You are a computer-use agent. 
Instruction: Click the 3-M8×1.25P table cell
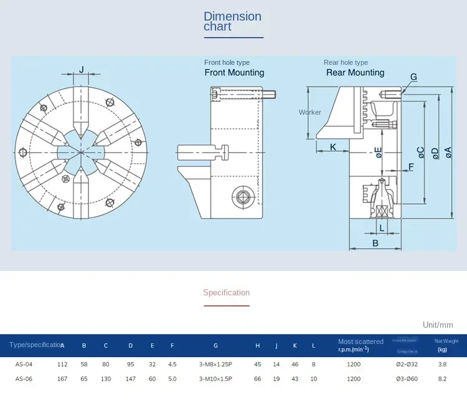tap(215, 364)
